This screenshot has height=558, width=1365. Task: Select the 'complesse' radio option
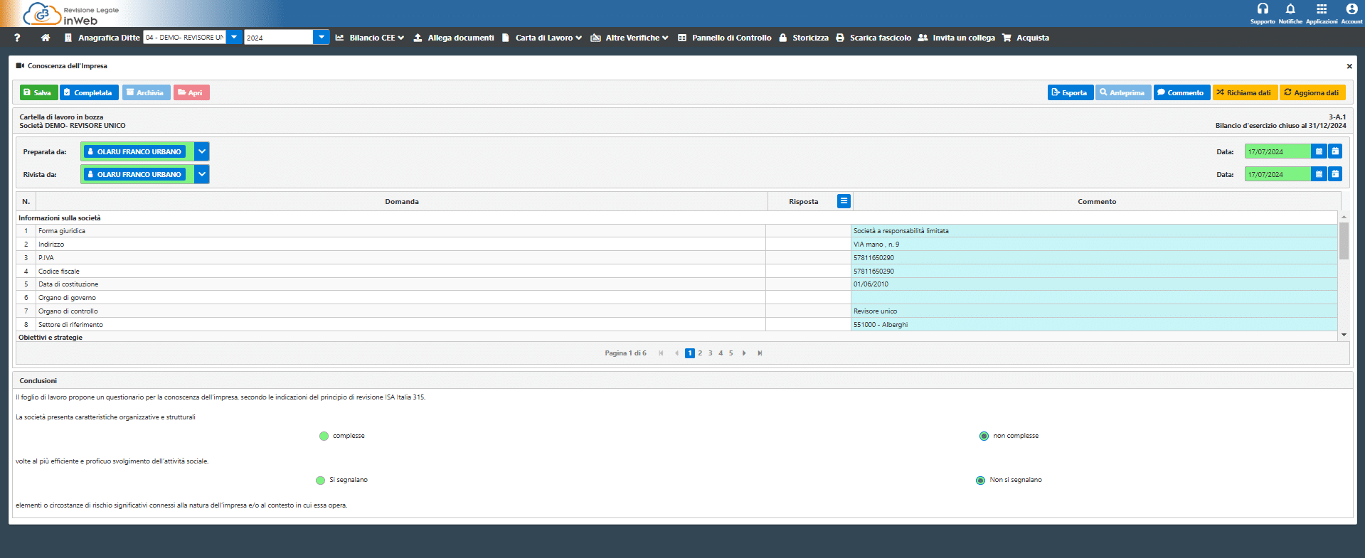click(324, 436)
